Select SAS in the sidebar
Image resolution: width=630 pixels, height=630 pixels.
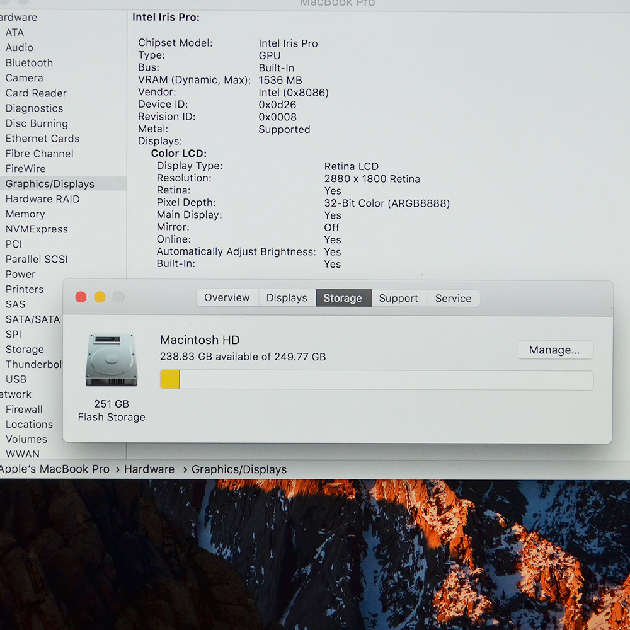point(15,304)
